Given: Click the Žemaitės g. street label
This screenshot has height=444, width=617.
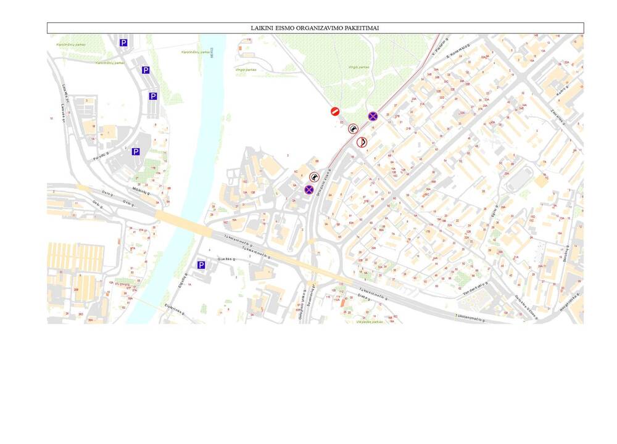Looking at the screenshot, I should coord(557,117).
